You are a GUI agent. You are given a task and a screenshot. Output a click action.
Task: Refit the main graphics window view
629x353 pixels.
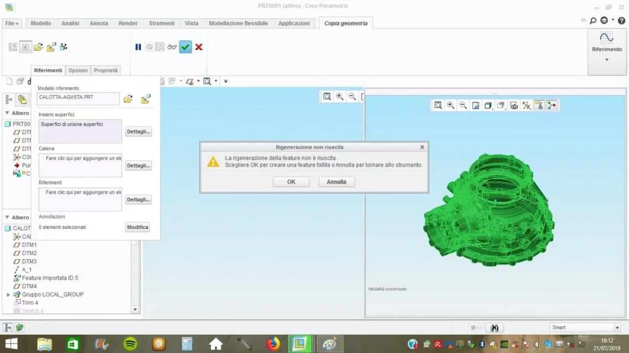pyautogui.click(x=327, y=97)
